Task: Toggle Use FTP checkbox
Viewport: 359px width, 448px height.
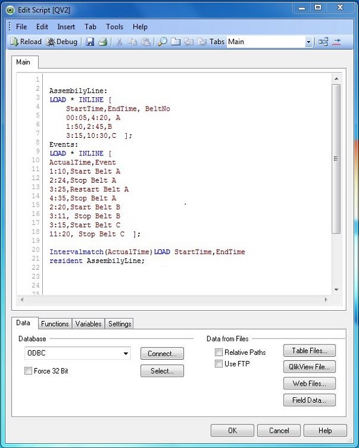Action: [218, 364]
